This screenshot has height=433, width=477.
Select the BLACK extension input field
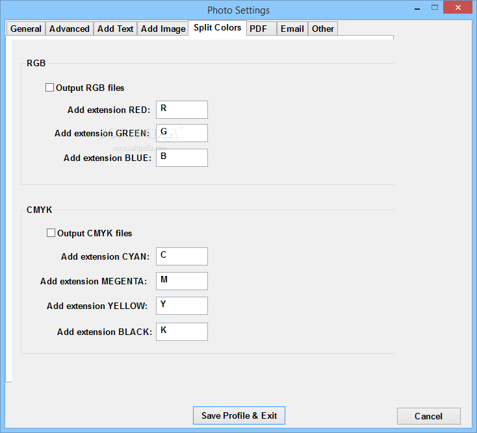[x=182, y=332]
